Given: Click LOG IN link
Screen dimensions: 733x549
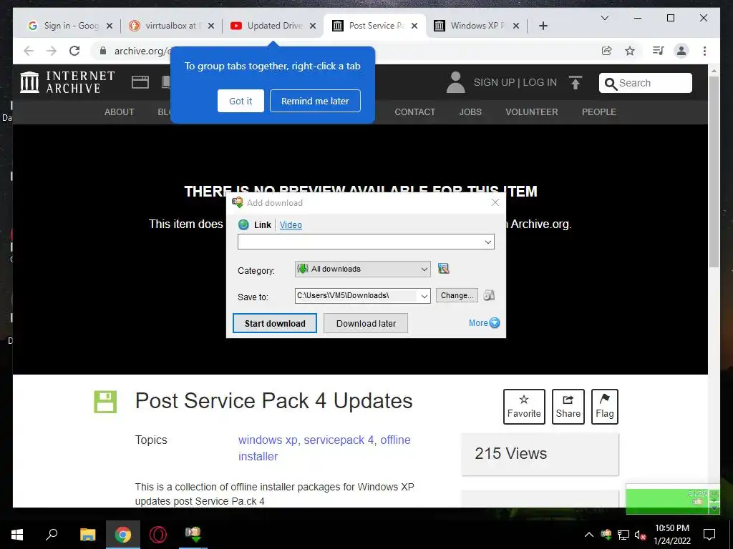Looking at the screenshot, I should tap(540, 83).
